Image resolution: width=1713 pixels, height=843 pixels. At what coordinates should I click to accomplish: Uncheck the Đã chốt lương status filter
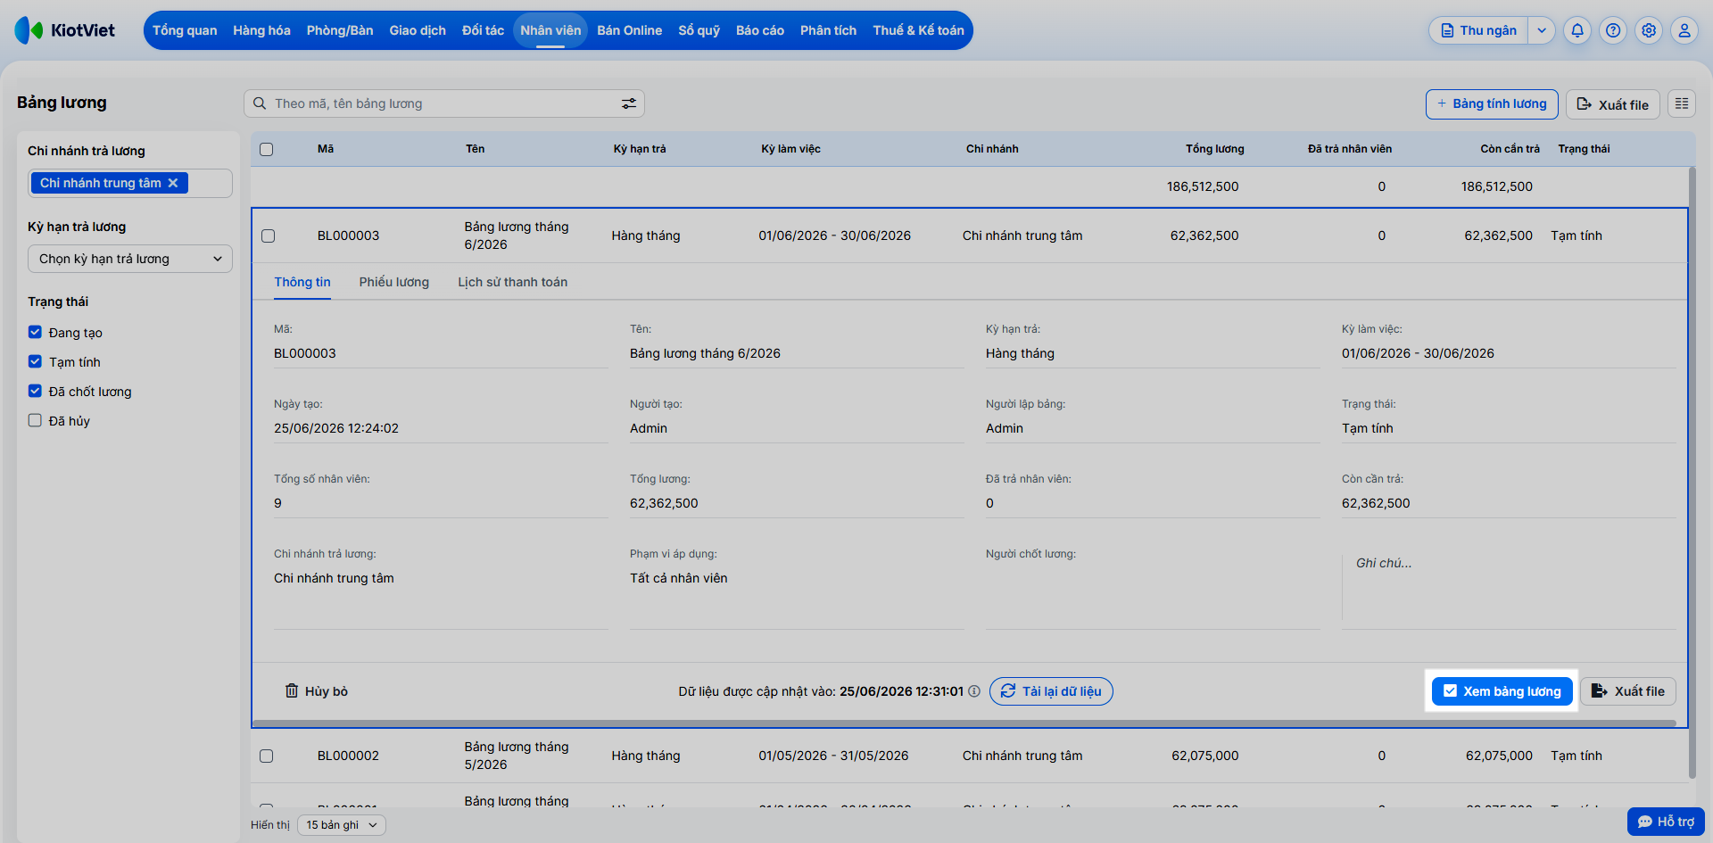35,391
